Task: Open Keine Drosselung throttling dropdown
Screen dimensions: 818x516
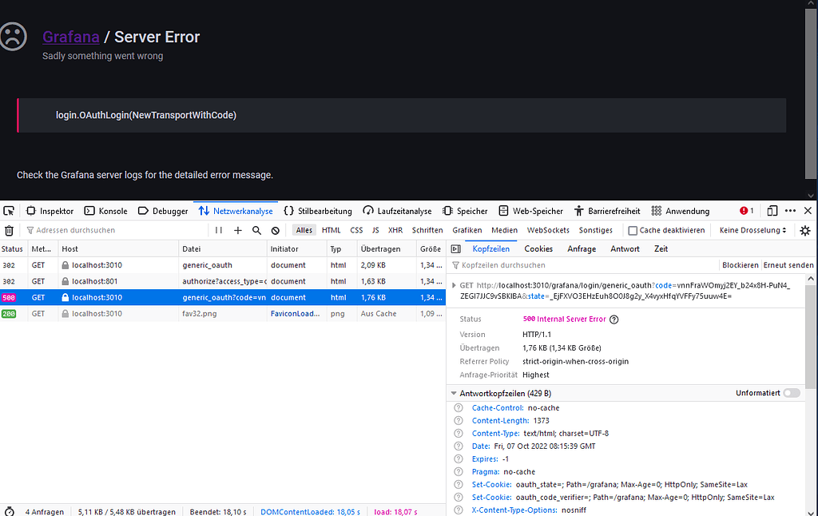Action: point(752,230)
